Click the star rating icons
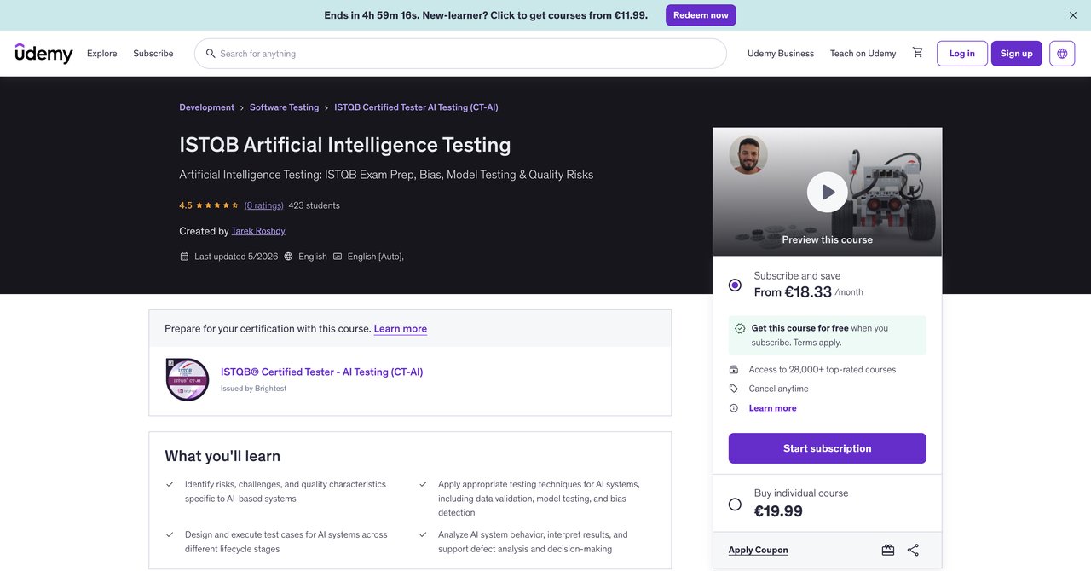 click(217, 205)
